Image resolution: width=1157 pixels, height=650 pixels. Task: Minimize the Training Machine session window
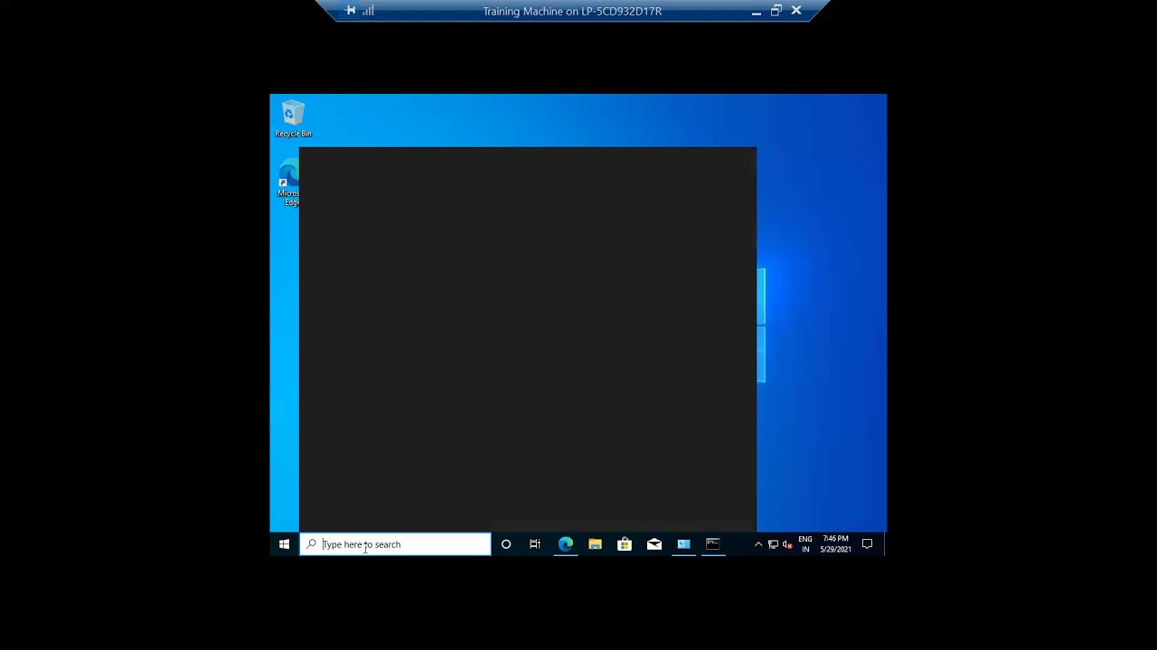click(x=756, y=11)
